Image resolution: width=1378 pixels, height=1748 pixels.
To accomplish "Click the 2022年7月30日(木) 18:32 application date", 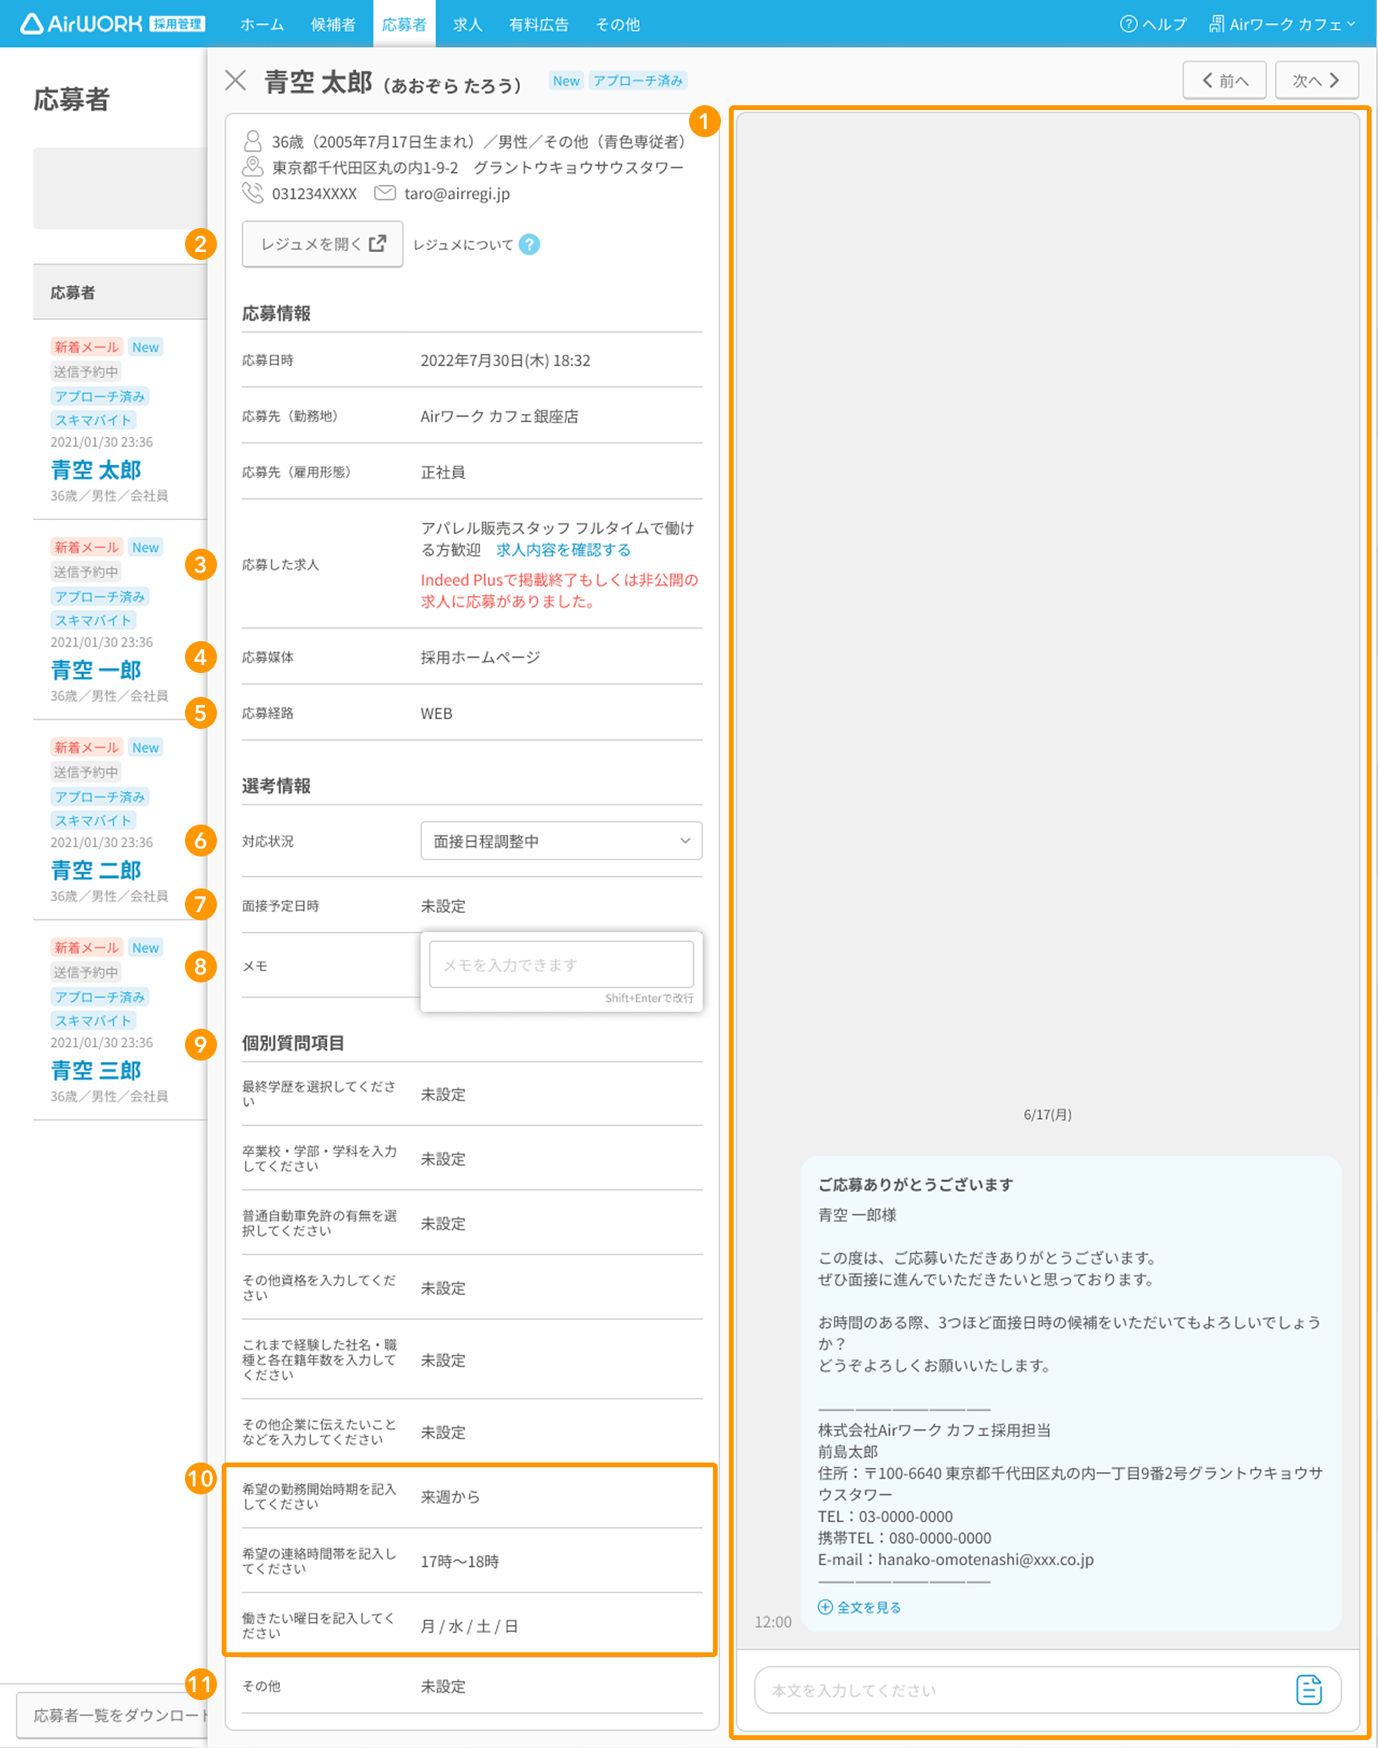I will tap(505, 360).
